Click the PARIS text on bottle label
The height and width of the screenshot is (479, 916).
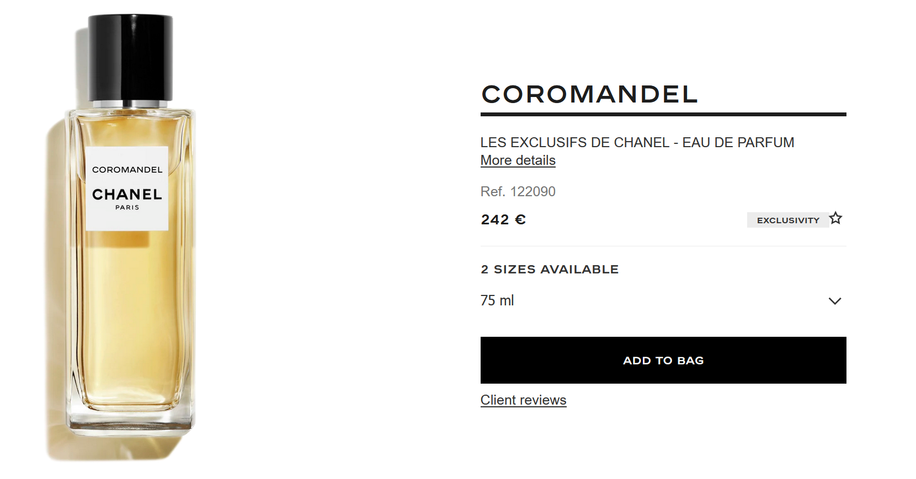point(127,208)
